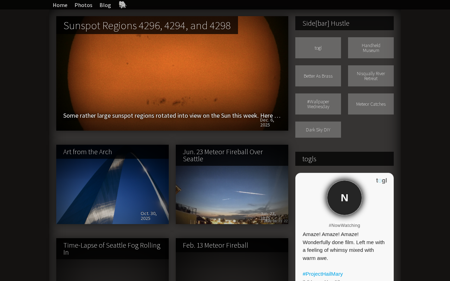This screenshot has width=450, height=281.
Task: Go to the Photos page
Action: (83, 5)
